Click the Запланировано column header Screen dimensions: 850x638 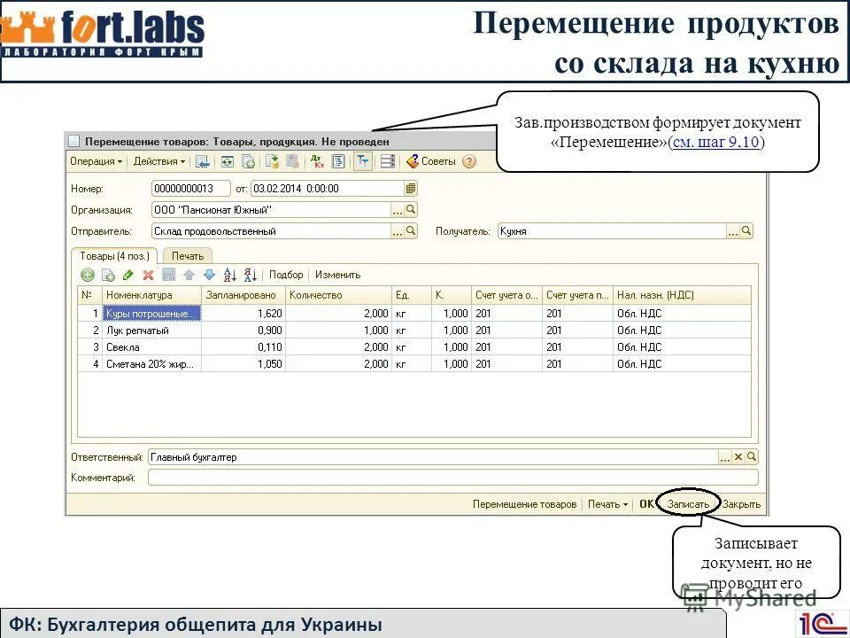(243, 295)
